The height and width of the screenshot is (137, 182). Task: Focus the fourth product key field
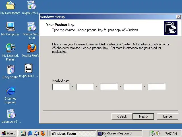click(x=133, y=87)
